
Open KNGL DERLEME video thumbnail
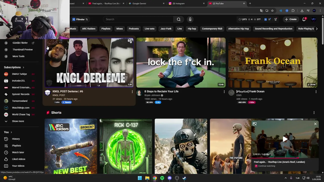89,63
